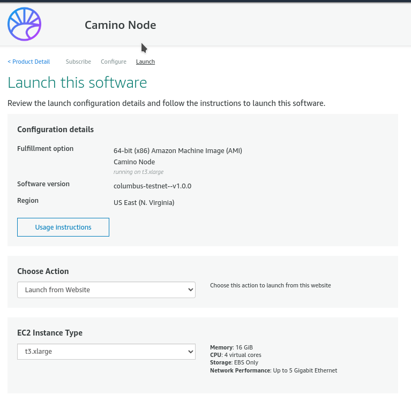Screen dimensions: 411x403
Task: Click the columbus-testnet--v1.0.0 version text
Action: point(152,186)
